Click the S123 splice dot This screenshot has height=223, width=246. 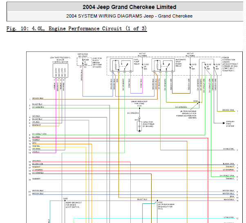(139, 108)
